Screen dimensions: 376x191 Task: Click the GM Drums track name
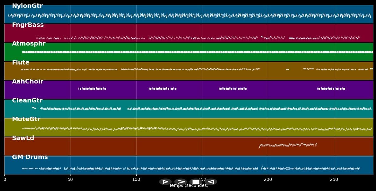(x=30, y=157)
